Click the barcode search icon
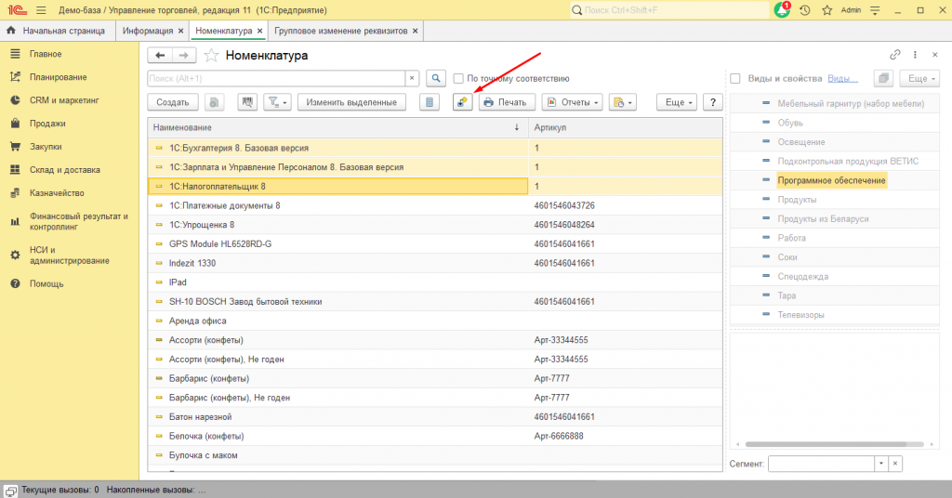 pyautogui.click(x=247, y=102)
